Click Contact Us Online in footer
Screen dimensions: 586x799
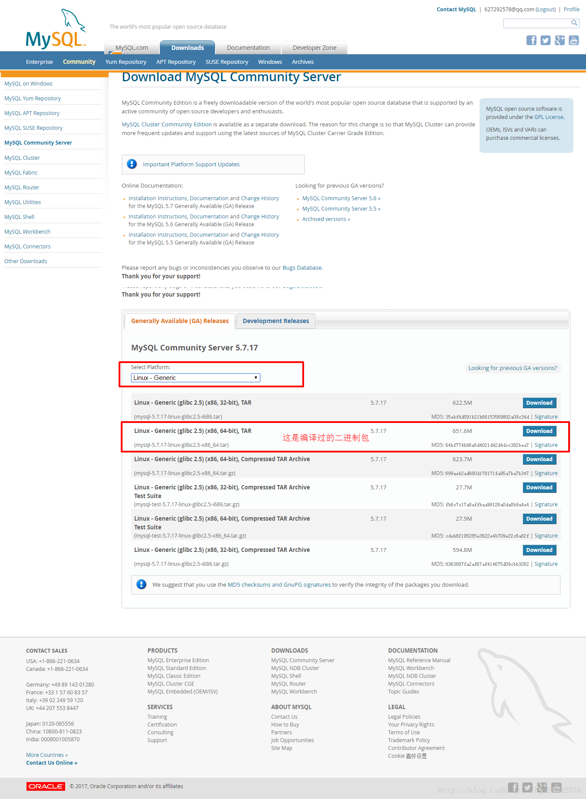(x=52, y=763)
